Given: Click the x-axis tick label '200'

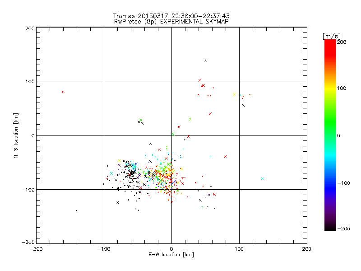Looking at the screenshot, I should pos(307,249).
